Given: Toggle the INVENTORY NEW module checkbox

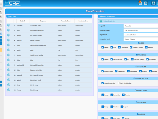Looking at the screenshot, I should [134, 79].
